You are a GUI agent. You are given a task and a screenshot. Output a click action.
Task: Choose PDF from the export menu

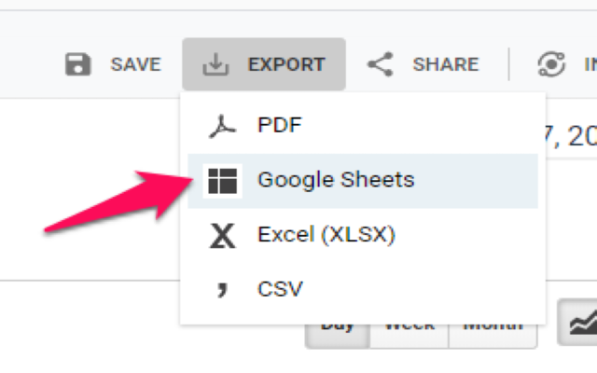point(280,125)
